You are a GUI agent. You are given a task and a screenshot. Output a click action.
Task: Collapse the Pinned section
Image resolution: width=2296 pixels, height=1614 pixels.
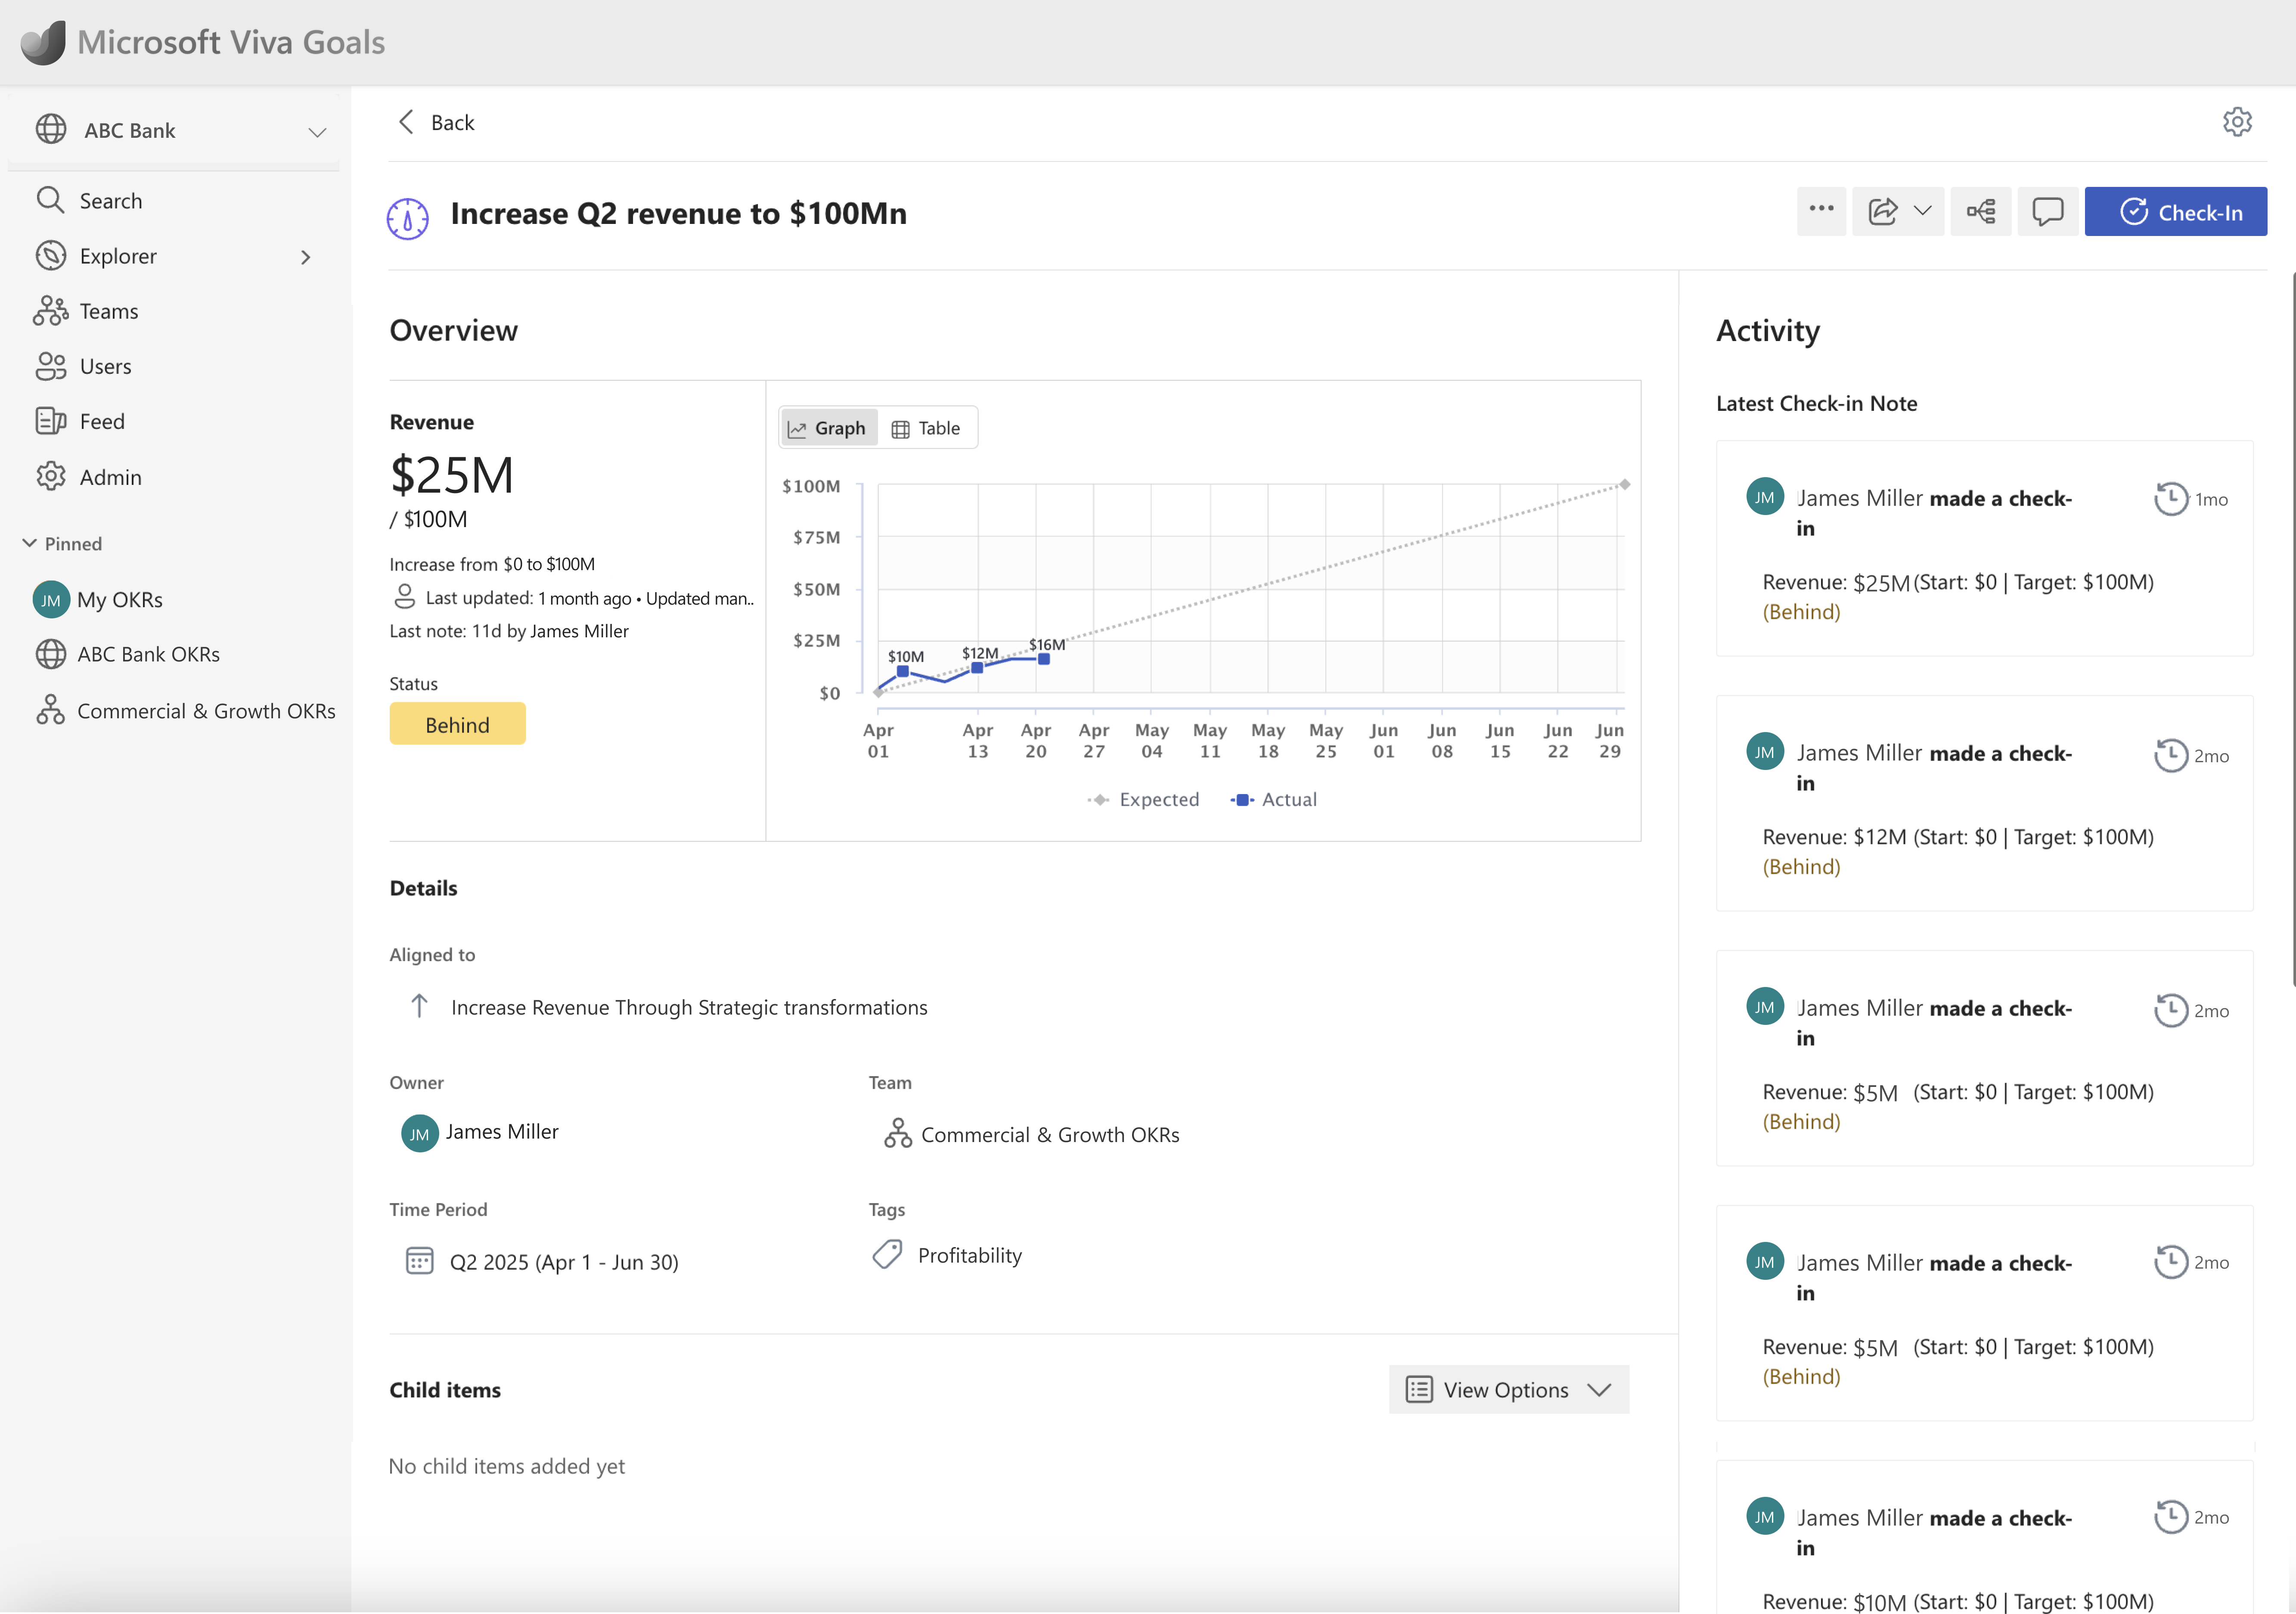tap(30, 543)
